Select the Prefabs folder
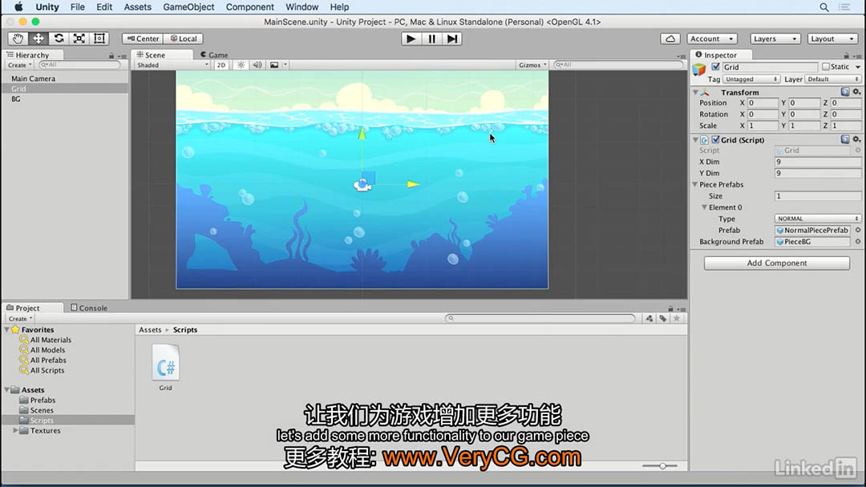866x487 pixels. (42, 400)
